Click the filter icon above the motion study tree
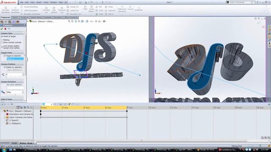This screenshot has height=152, width=271. tap(18, 107)
